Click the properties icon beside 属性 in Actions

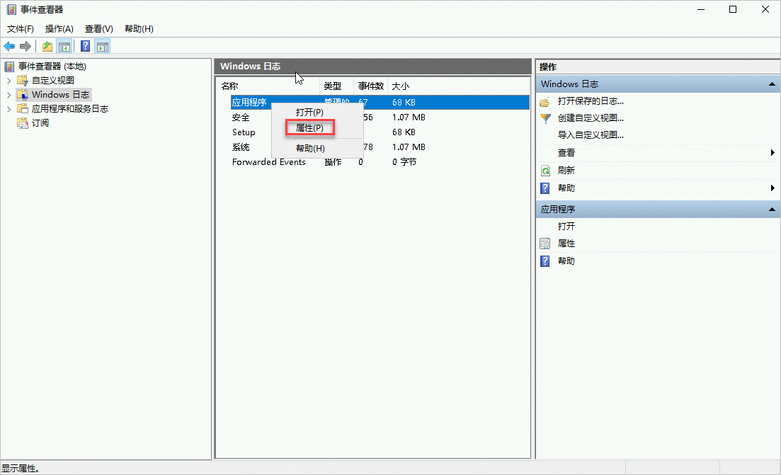point(545,244)
